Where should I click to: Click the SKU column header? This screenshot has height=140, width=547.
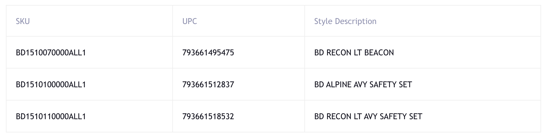pyautogui.click(x=23, y=21)
